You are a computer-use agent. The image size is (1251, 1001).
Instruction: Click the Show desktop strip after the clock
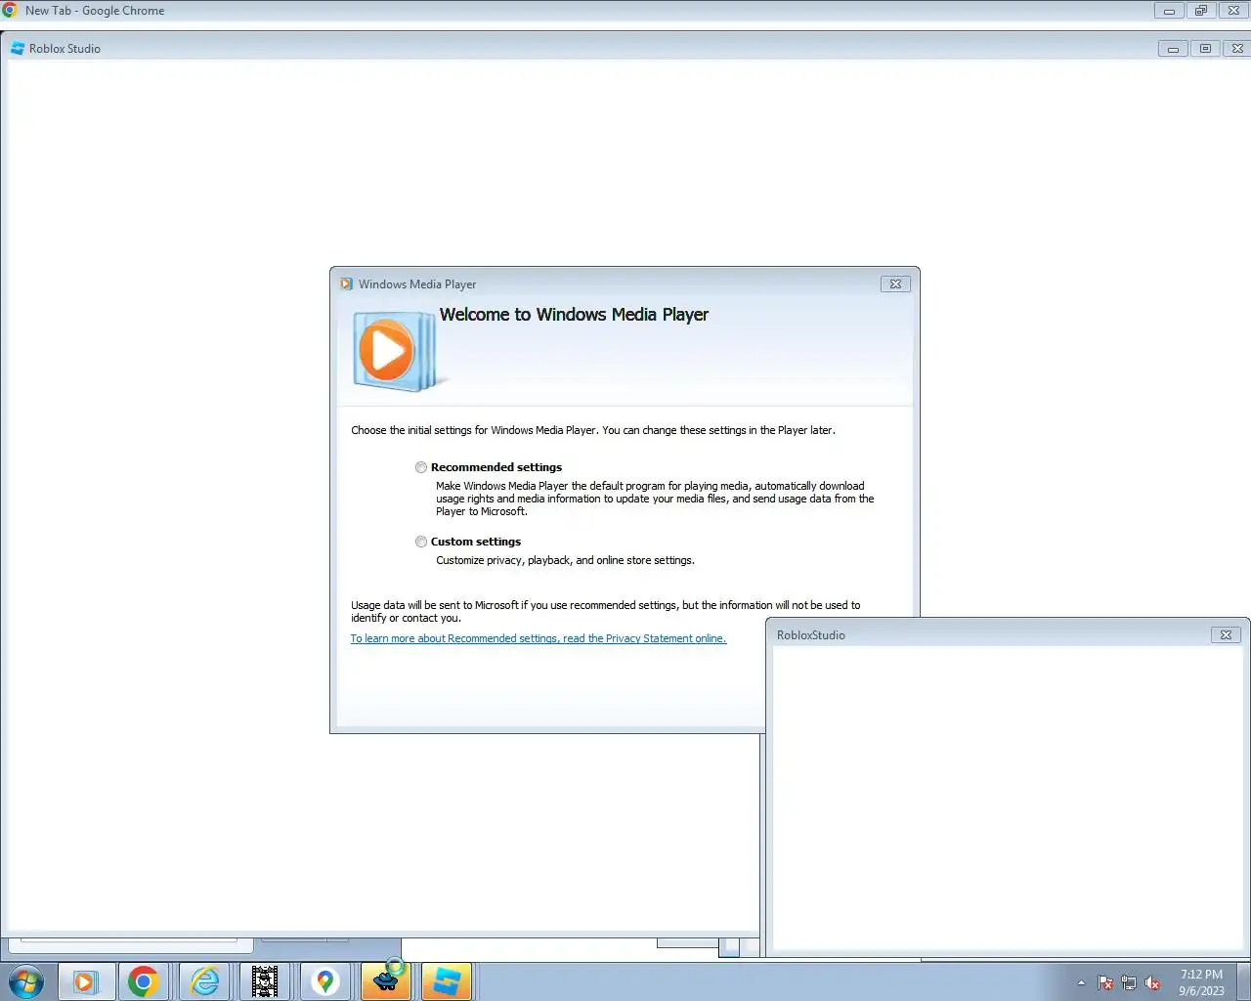(x=1244, y=981)
